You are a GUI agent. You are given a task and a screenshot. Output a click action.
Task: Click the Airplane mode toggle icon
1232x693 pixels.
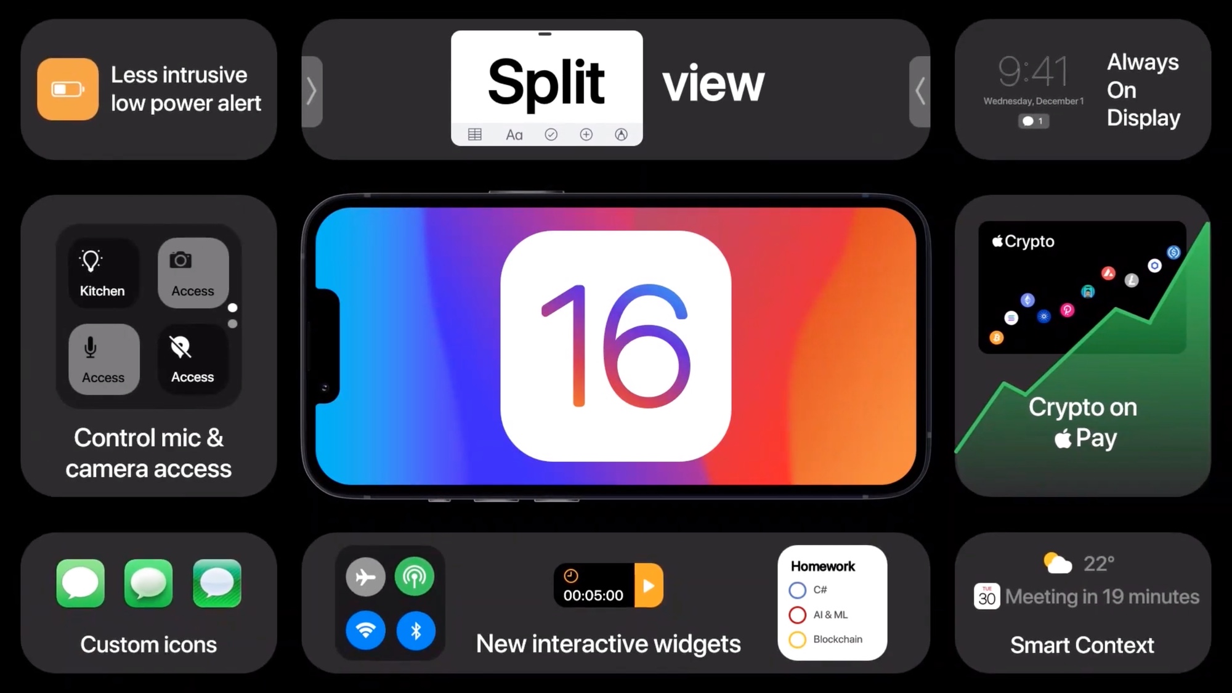pyautogui.click(x=365, y=577)
